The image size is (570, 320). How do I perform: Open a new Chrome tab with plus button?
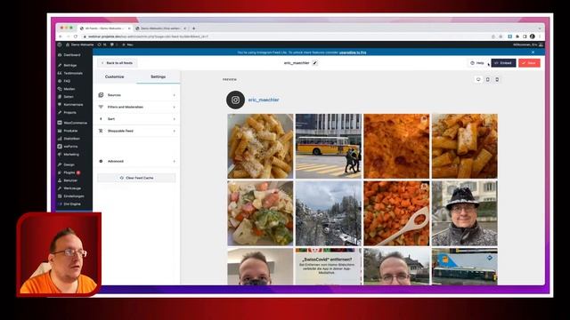coord(194,28)
